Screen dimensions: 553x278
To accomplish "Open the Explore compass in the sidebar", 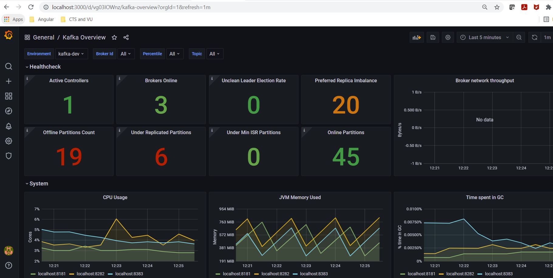I will tap(9, 111).
